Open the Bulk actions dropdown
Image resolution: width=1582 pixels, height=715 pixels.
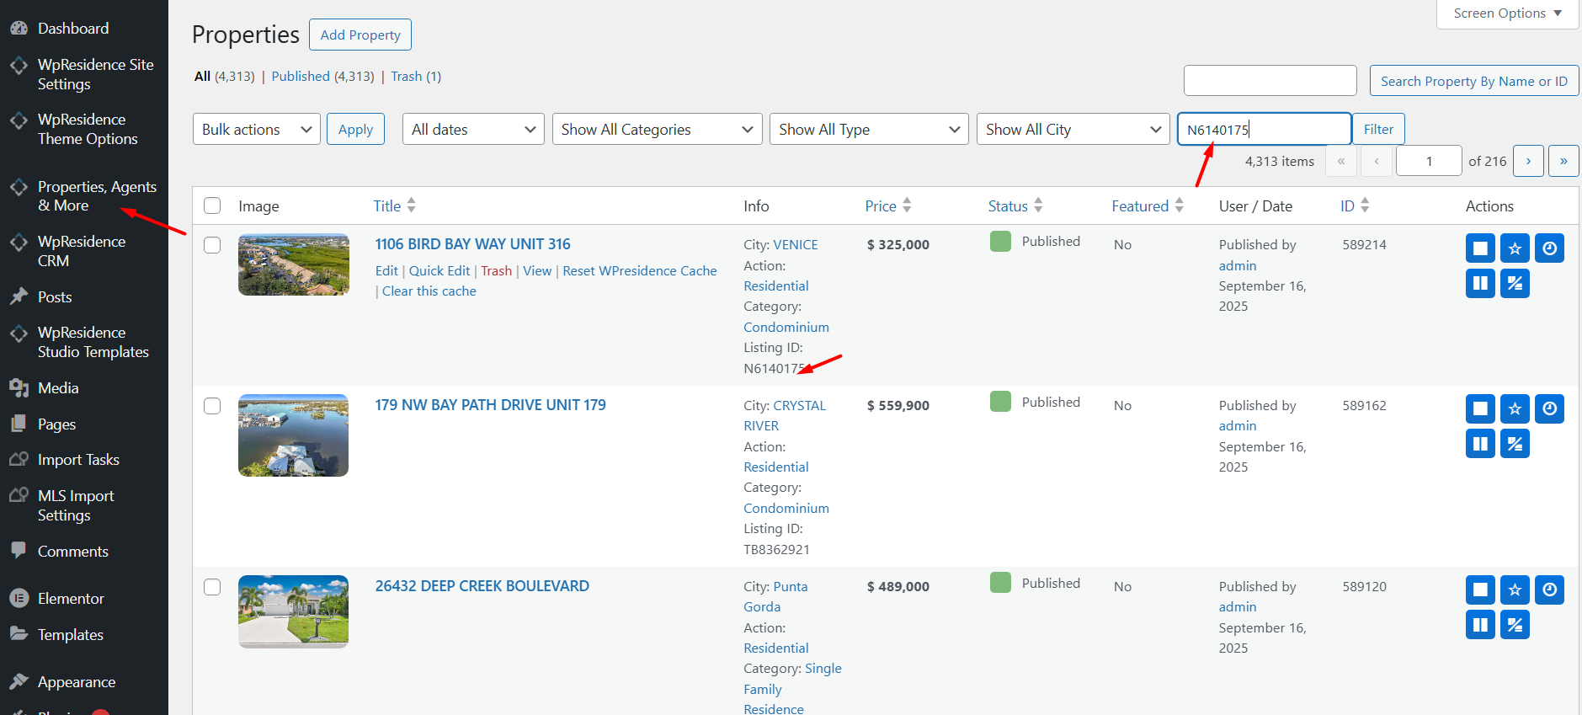256,130
